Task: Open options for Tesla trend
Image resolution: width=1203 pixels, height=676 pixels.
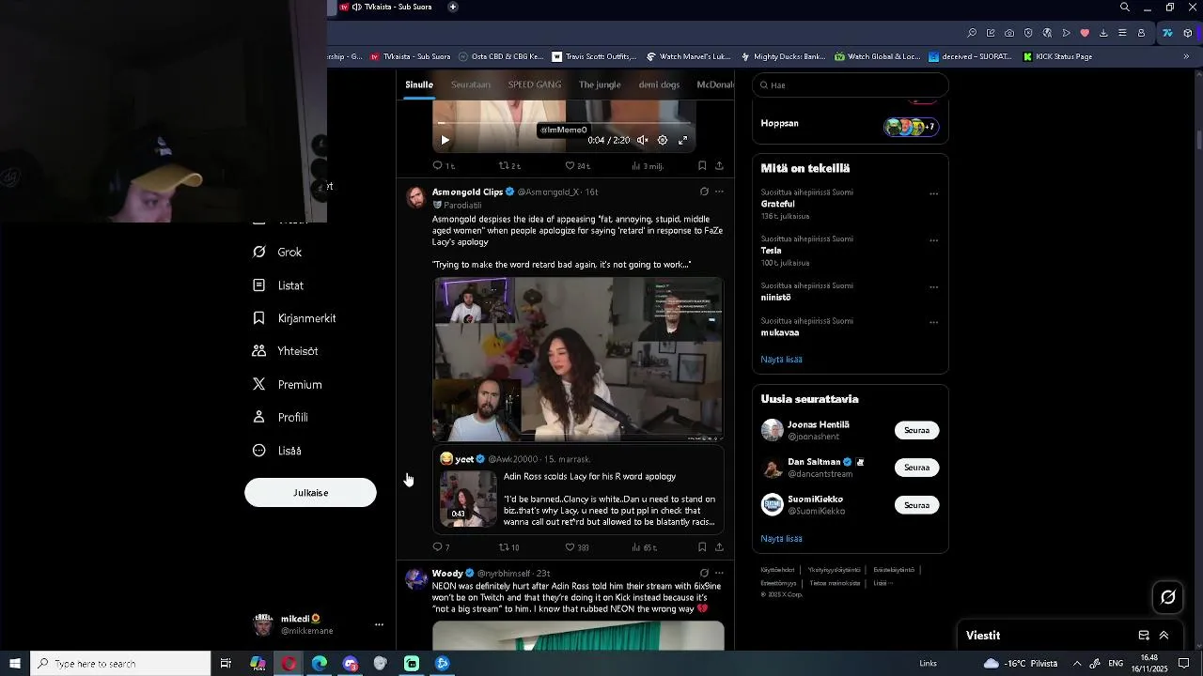Action: [933, 240]
